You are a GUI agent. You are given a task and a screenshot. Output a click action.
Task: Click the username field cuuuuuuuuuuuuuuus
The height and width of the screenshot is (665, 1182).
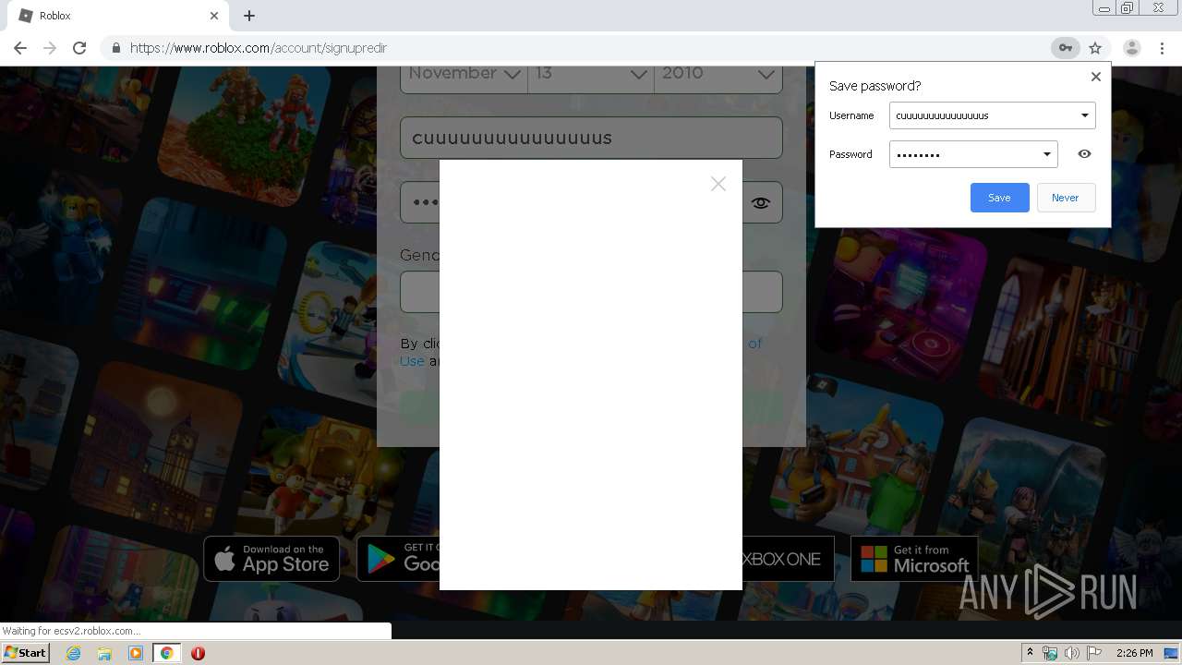click(x=591, y=138)
